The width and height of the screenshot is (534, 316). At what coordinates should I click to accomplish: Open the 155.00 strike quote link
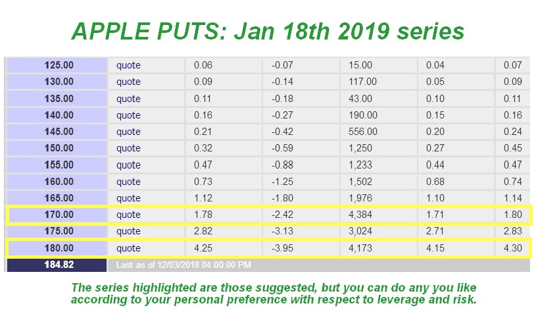coord(128,165)
